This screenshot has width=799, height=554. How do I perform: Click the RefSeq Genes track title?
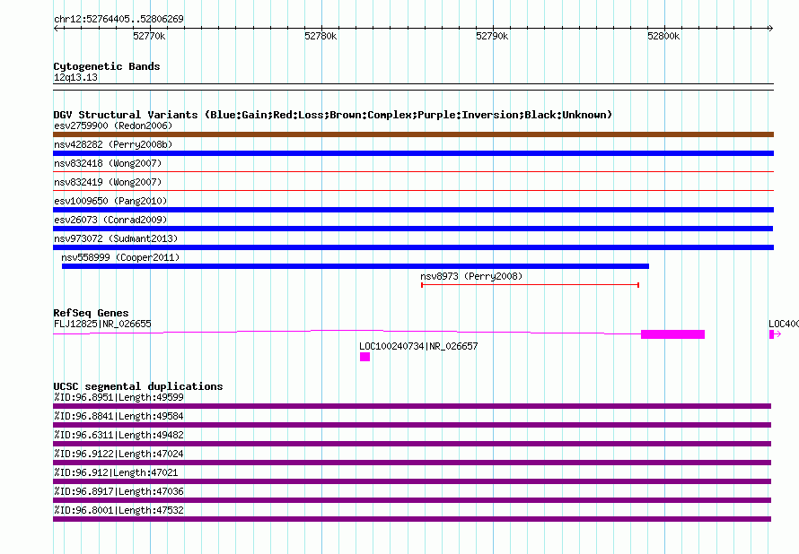(91, 313)
